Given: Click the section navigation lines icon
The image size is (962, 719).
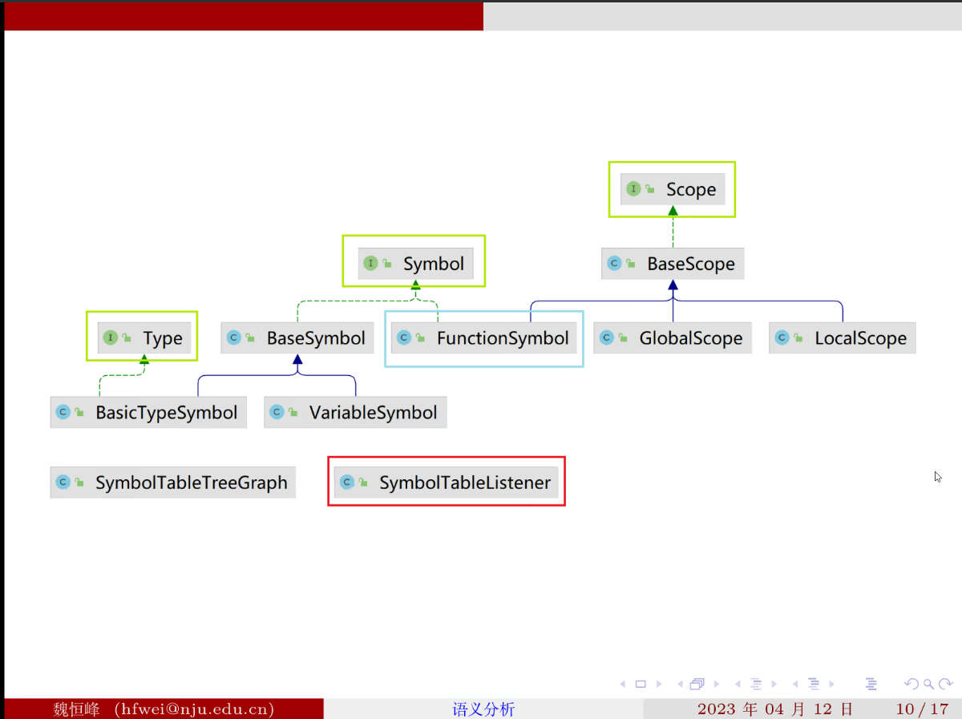Looking at the screenshot, I should pyautogui.click(x=814, y=685).
